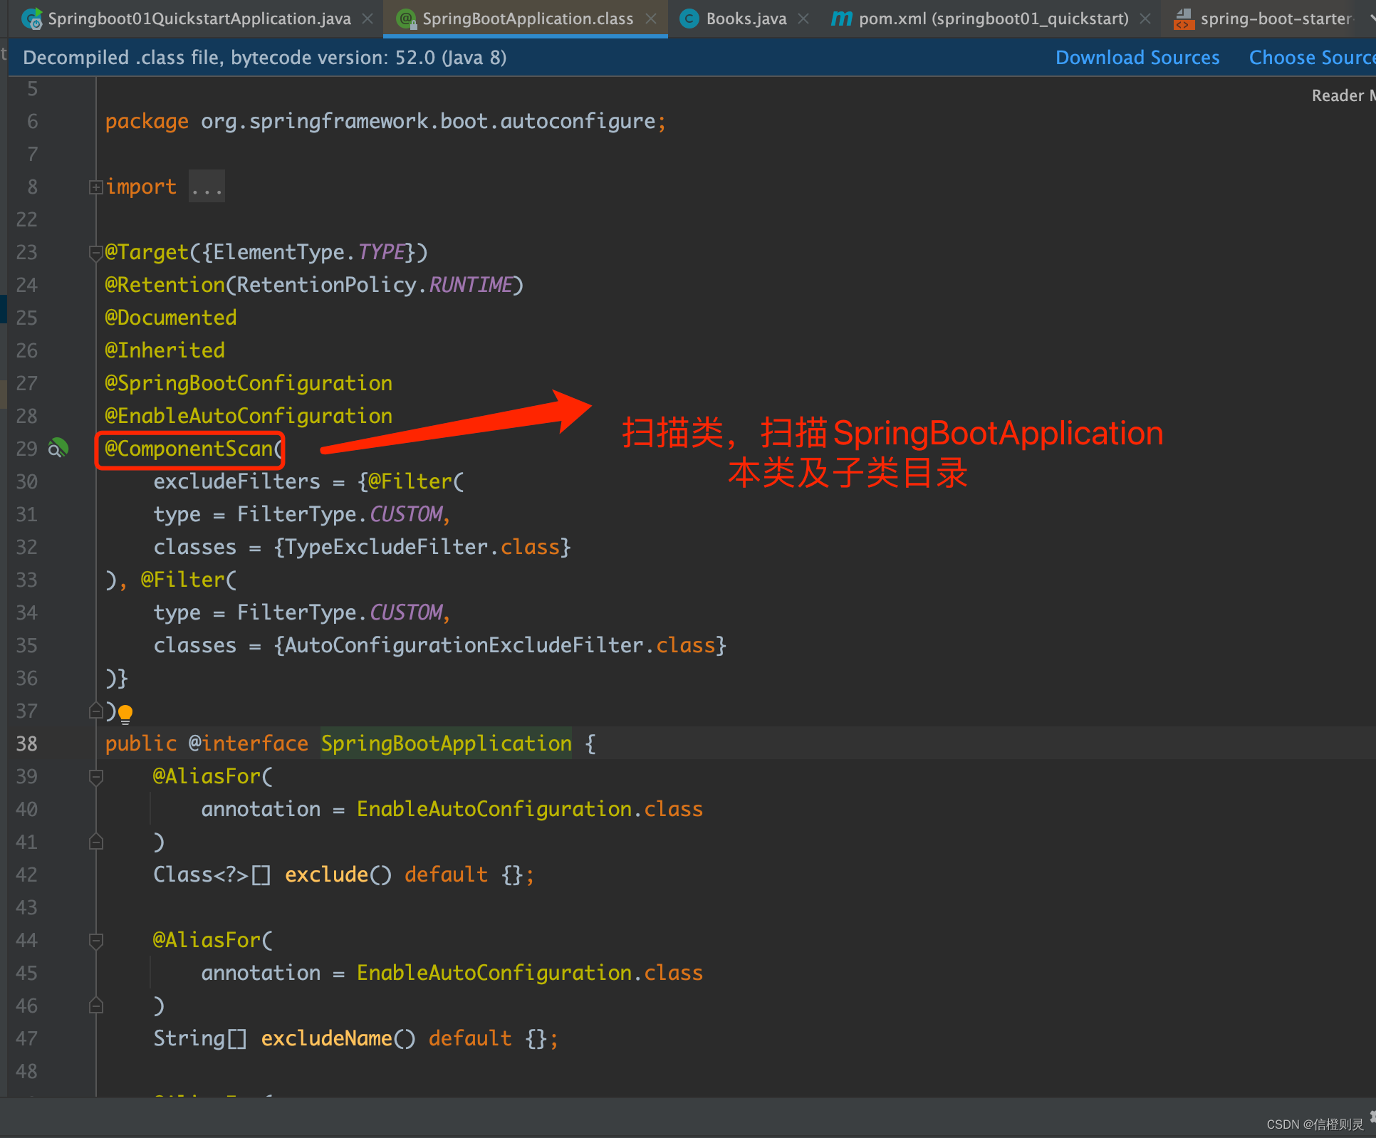Toggle Reader Mode label
Screen dimensions: 1376x1138
[1343, 95]
